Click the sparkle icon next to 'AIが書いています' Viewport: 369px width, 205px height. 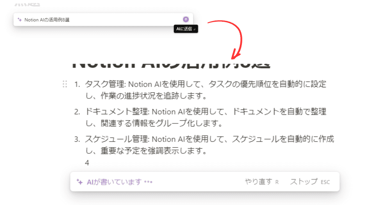80,182
